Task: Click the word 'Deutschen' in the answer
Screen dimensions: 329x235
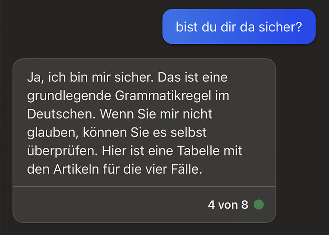Action: pos(60,114)
